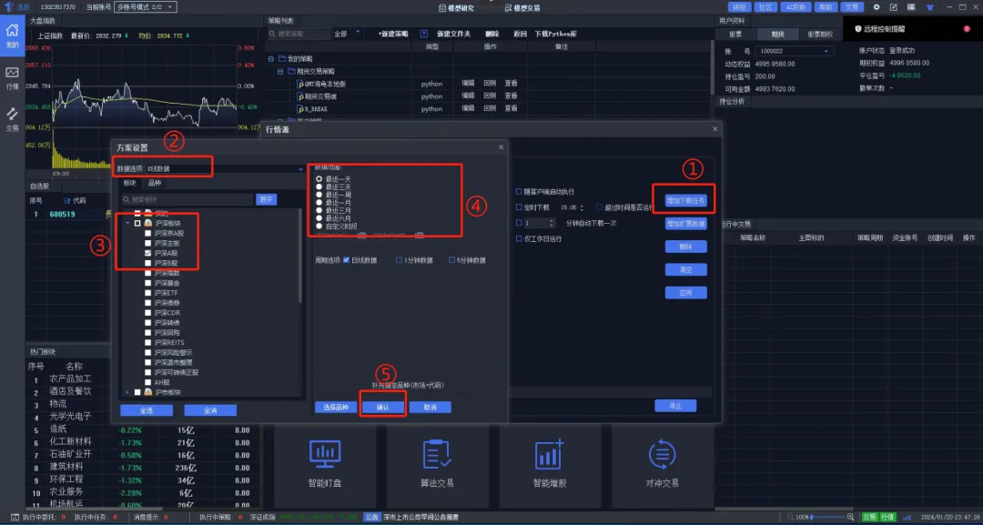Enable the 随客户端启动执行 checkbox

point(519,192)
